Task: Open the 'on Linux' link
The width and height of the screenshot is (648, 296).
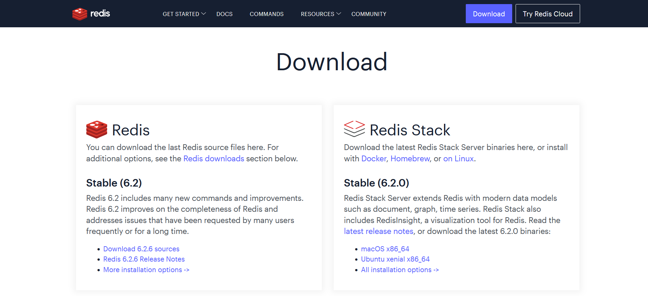Action: 458,159
